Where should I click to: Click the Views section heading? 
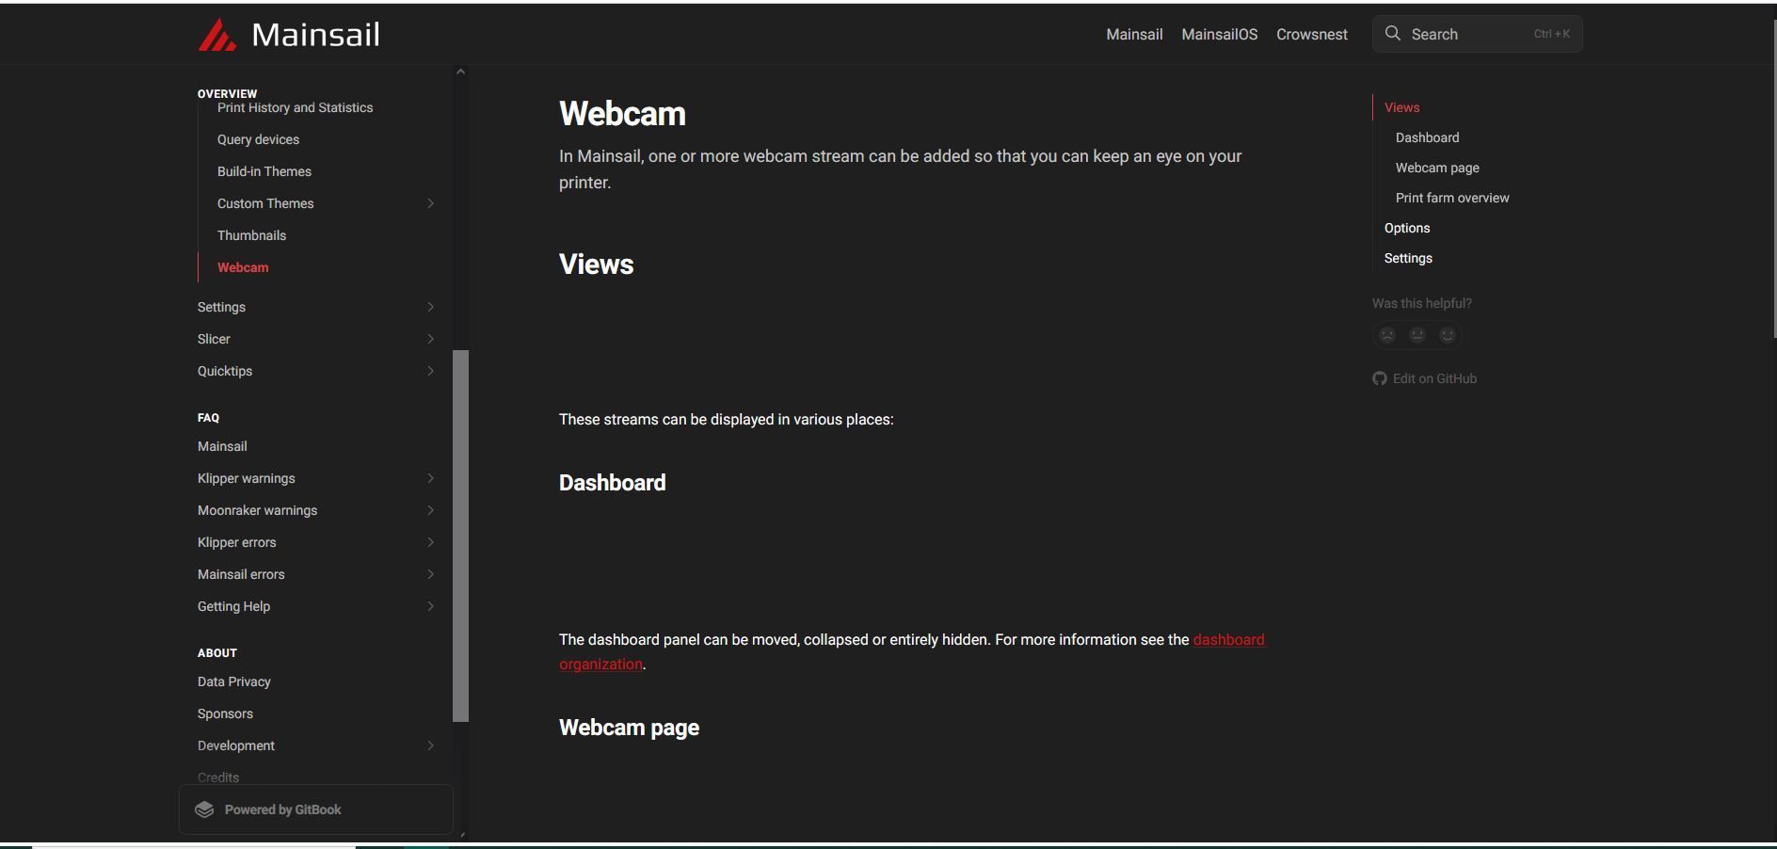596,264
